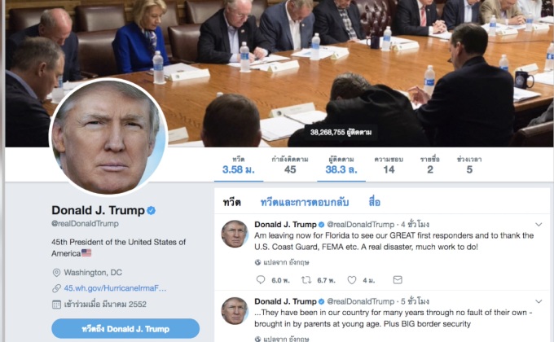This screenshot has height=342, width=554.
Task: Click the large circular profile photo
Action: [x=108, y=137]
